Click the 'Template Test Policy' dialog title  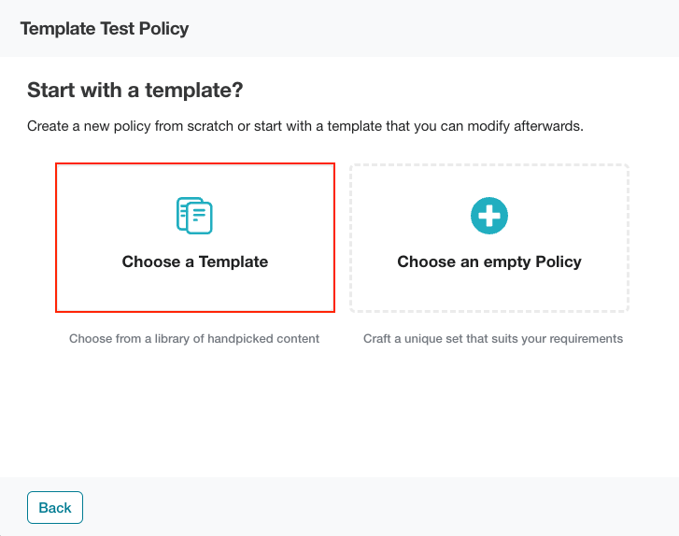105,29
